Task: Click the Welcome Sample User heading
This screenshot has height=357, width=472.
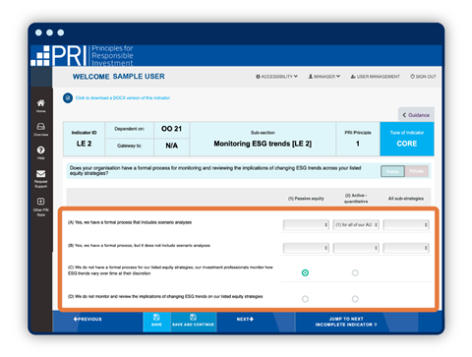Action: coord(118,77)
